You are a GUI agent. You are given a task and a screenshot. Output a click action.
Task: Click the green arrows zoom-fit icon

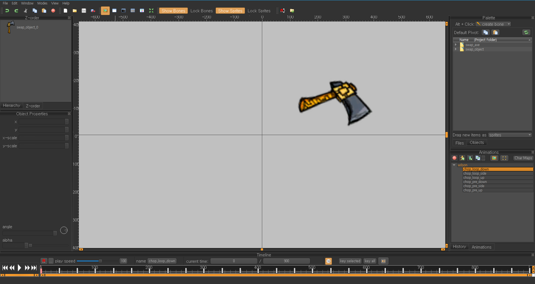[151, 11]
